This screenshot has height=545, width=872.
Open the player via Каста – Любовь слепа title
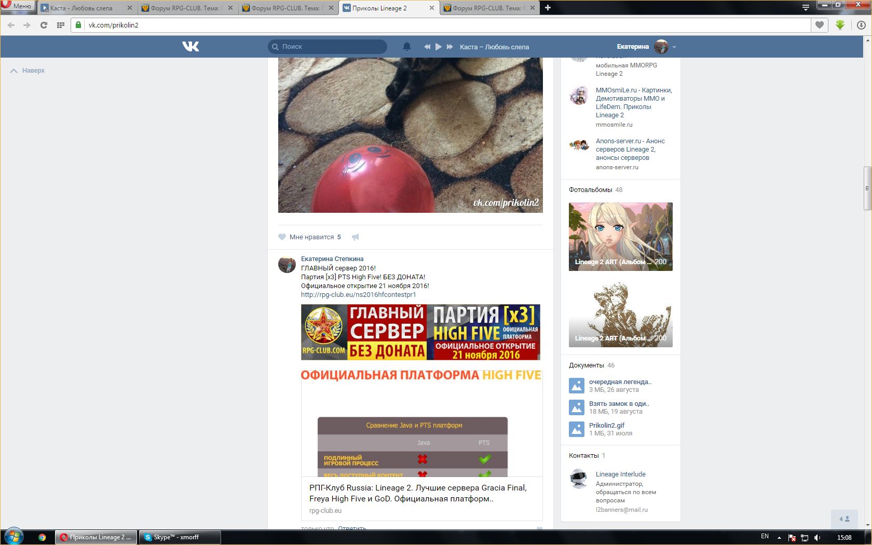494,47
